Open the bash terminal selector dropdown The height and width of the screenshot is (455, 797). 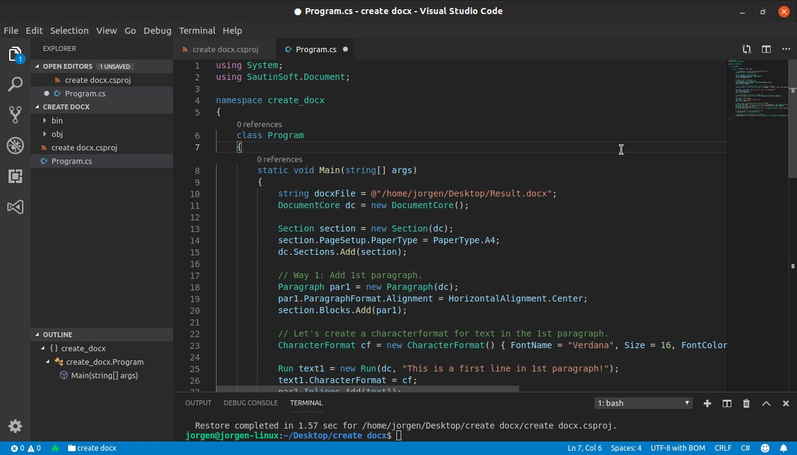pos(643,403)
